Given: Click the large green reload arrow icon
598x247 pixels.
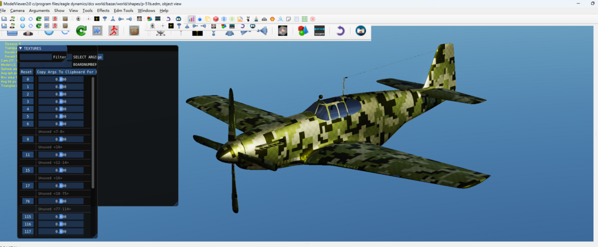Looking at the screenshot, I should [x=81, y=31].
